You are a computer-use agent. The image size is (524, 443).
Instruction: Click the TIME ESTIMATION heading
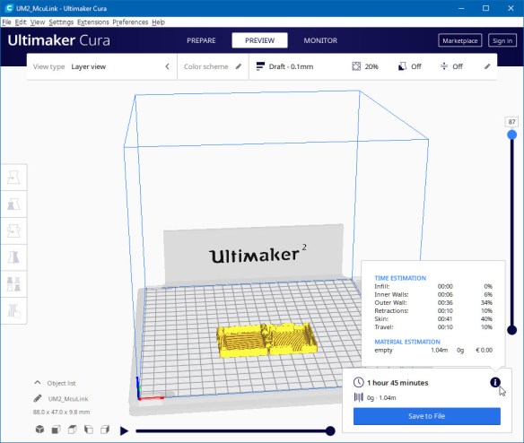pos(400,278)
